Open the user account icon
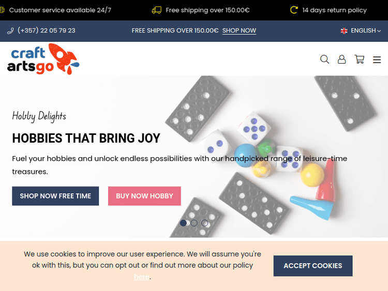The height and width of the screenshot is (291, 388). tap(342, 59)
